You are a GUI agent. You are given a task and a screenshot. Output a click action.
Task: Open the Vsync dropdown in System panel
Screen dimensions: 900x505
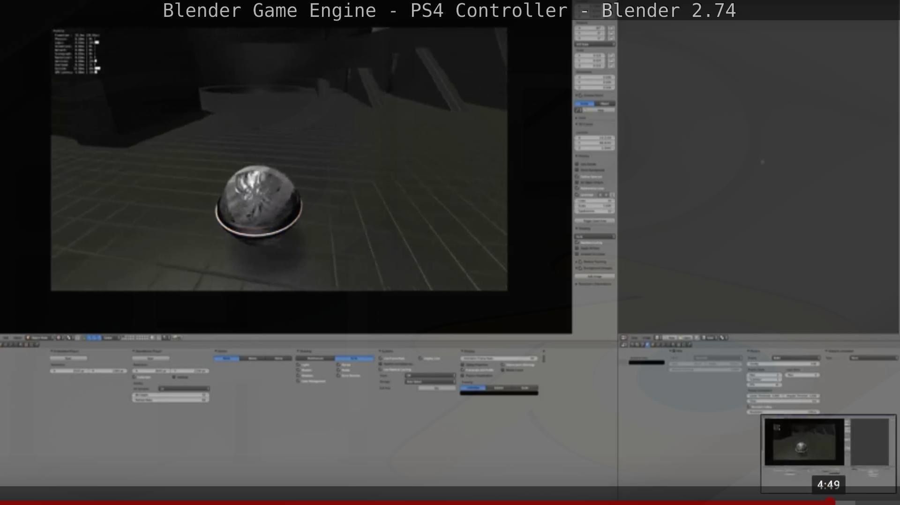tap(430, 376)
